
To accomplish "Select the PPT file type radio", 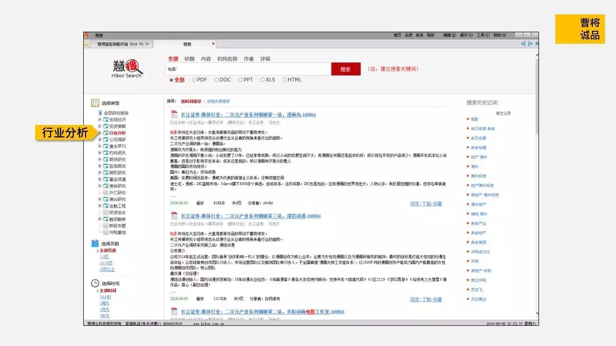I will tap(240, 80).
